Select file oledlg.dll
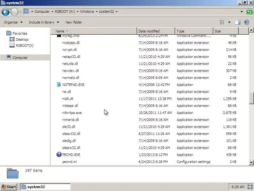254x191 pixels. point(69,140)
